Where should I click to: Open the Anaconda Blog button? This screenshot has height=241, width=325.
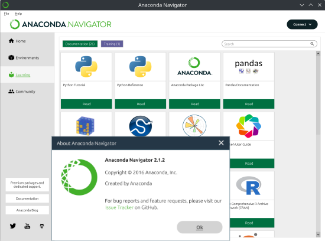pos(27,210)
